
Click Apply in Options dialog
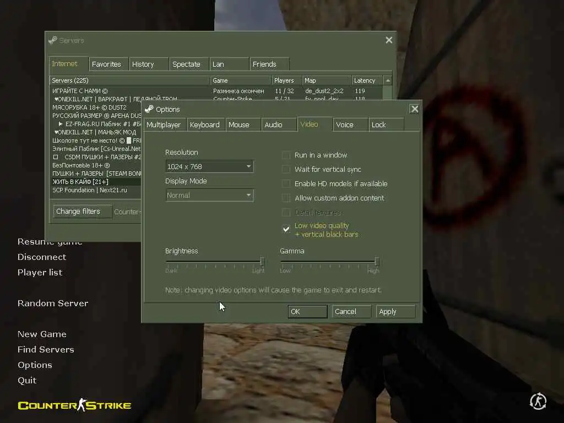click(x=395, y=312)
